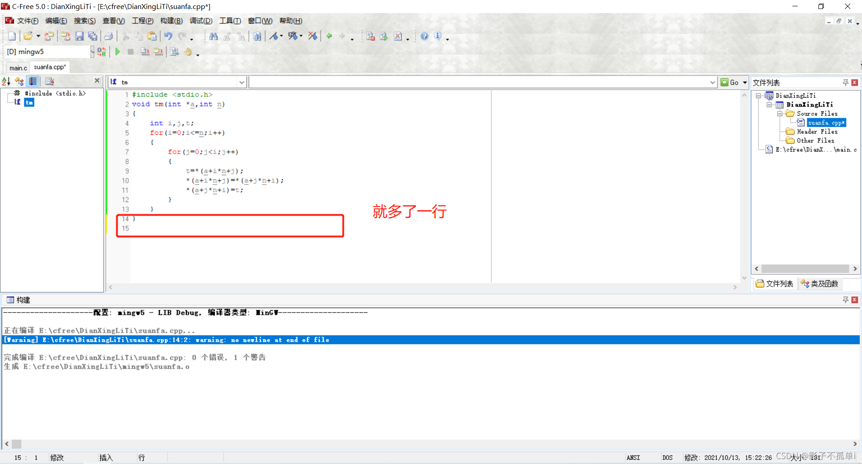Viewport: 862px width, 464px height.
Task: Close the 构建 output panel with the red X
Action: click(x=855, y=300)
